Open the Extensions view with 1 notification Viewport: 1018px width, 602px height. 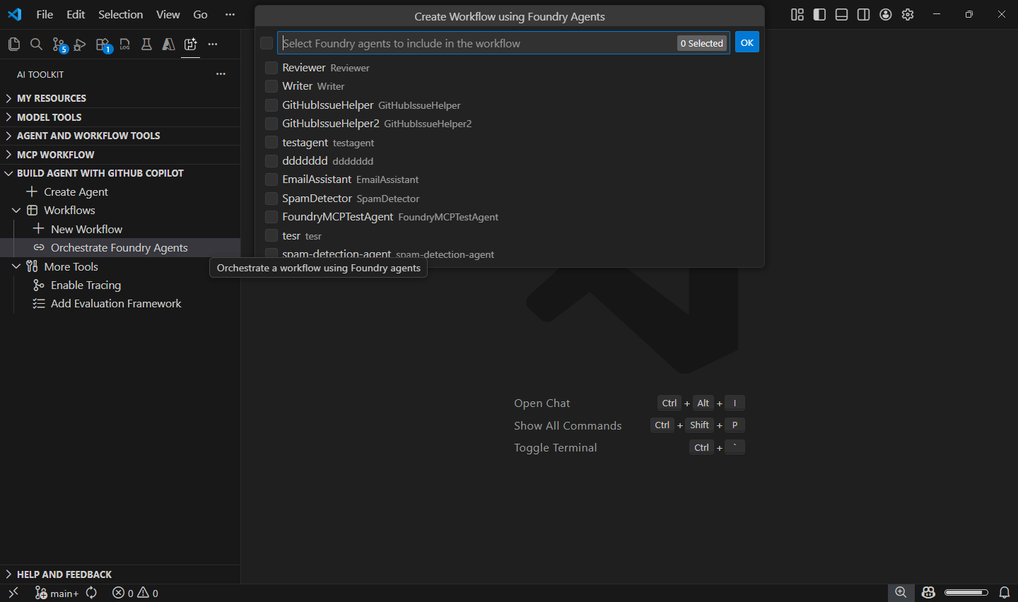pos(103,44)
